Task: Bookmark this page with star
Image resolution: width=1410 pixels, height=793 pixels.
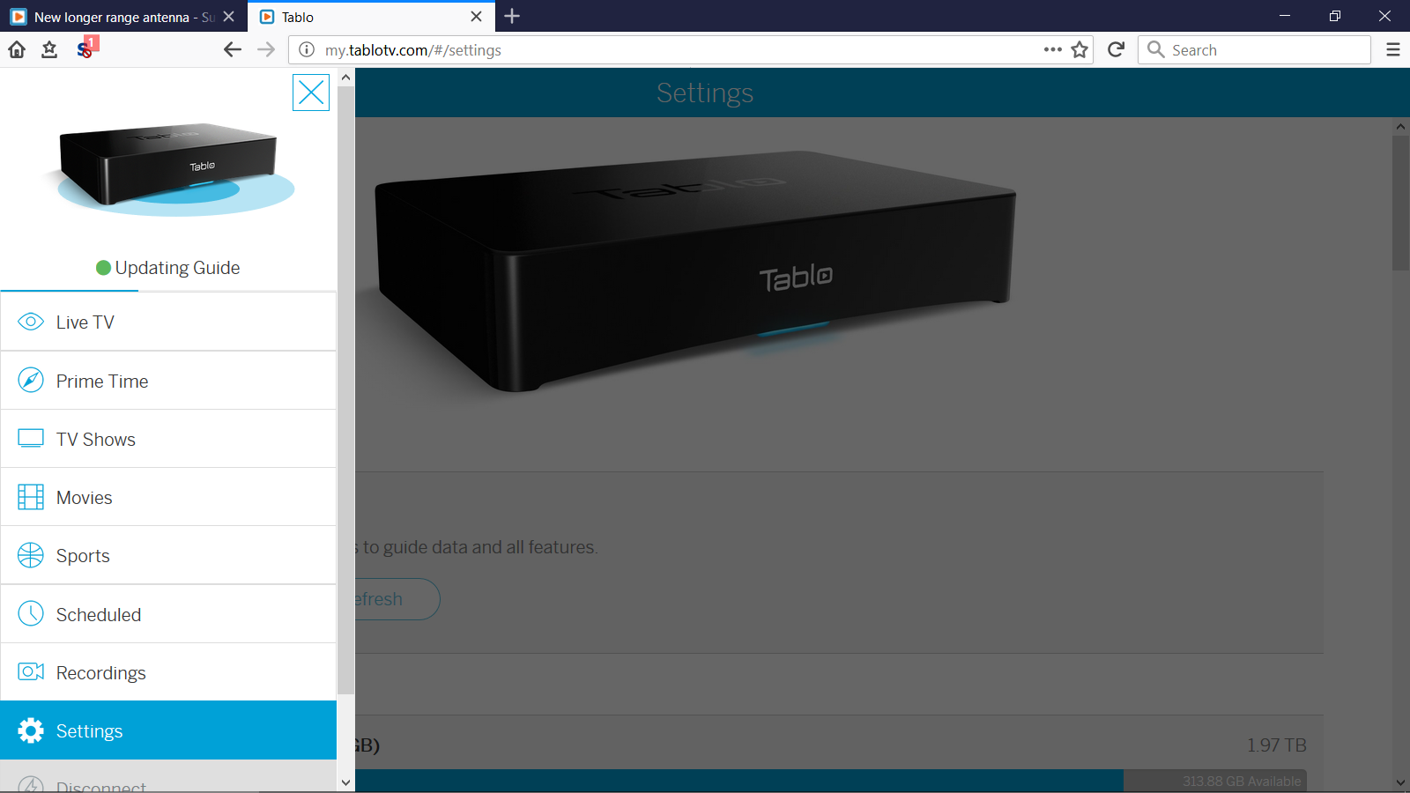Action: [x=1080, y=50]
